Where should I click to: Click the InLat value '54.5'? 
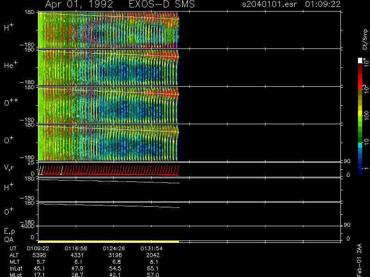click(x=115, y=268)
